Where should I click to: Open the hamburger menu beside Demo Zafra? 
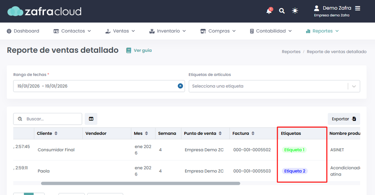pyautogui.click(x=357, y=9)
